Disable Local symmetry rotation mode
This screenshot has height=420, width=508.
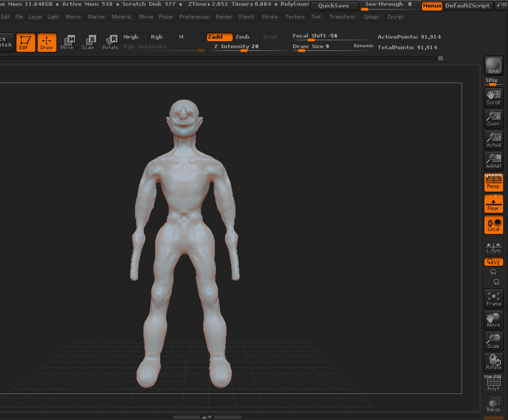(x=493, y=225)
